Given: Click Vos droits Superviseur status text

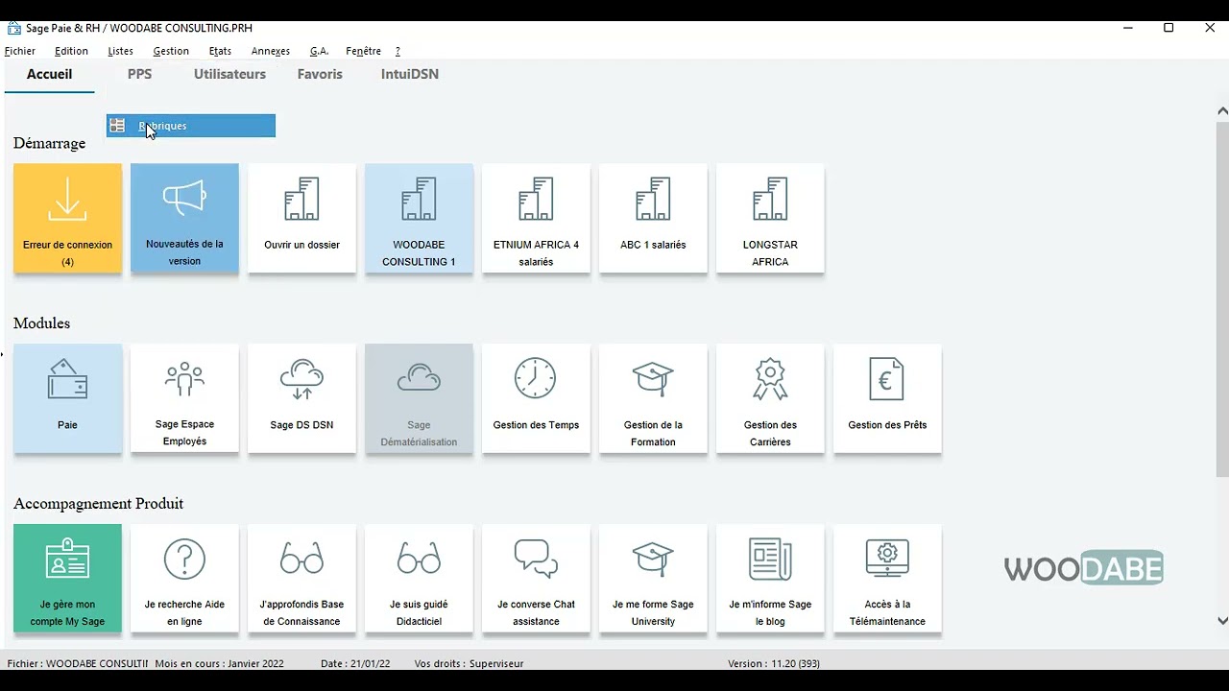Looking at the screenshot, I should 469,663.
